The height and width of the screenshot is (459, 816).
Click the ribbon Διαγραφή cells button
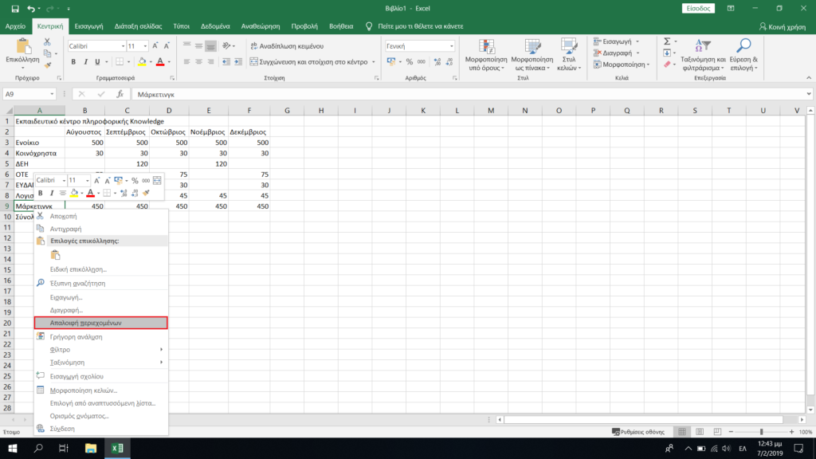[x=617, y=53]
